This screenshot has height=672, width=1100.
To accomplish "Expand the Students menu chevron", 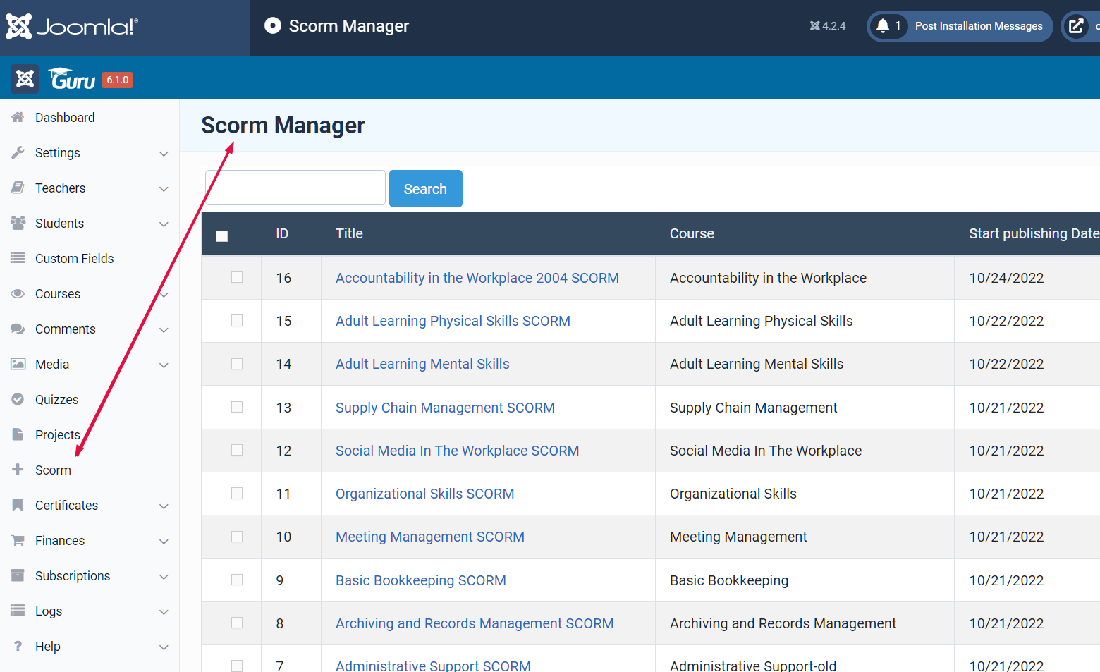I will click(164, 224).
